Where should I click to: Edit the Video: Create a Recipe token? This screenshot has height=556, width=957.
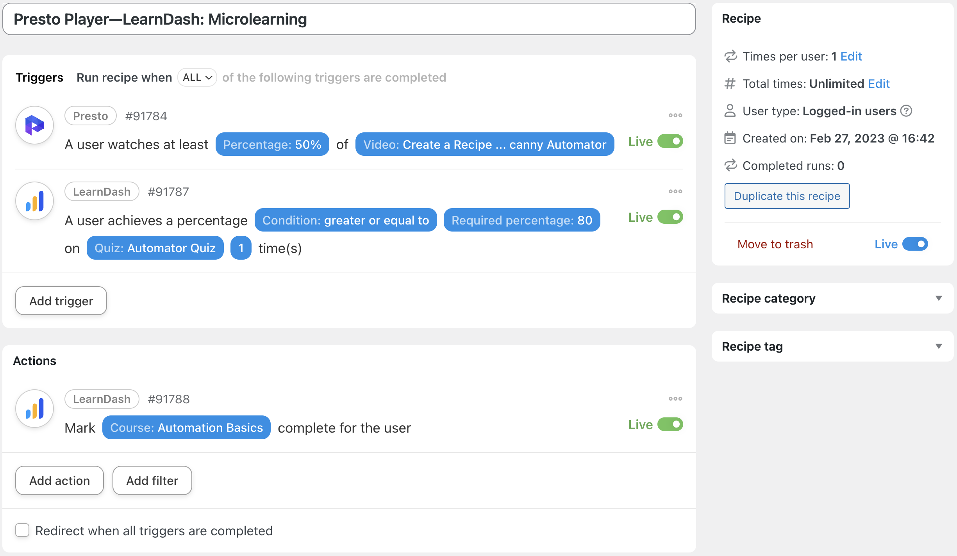coord(485,144)
